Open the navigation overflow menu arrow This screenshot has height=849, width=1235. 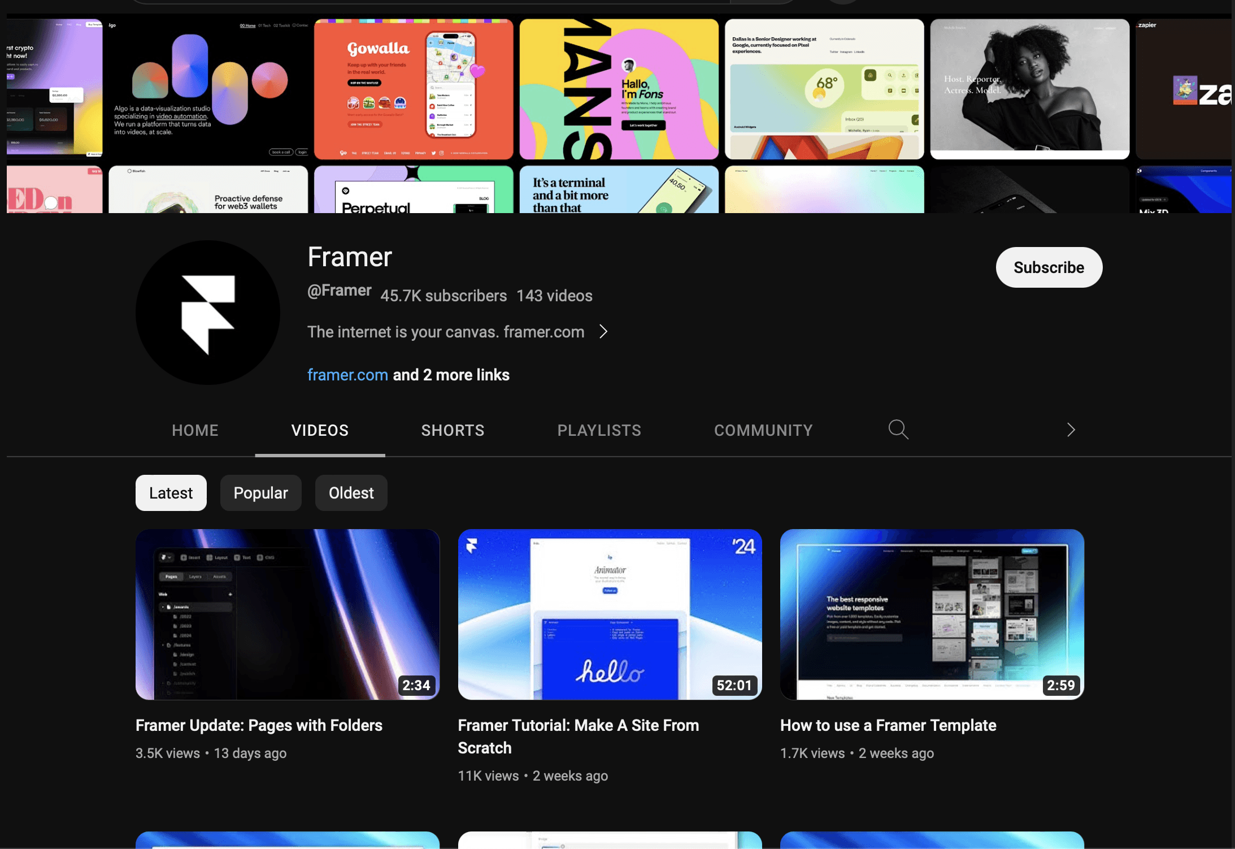(x=1071, y=429)
